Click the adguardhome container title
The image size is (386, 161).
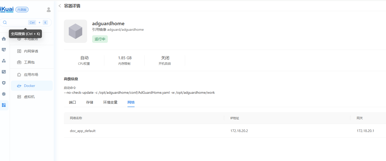click(x=108, y=24)
